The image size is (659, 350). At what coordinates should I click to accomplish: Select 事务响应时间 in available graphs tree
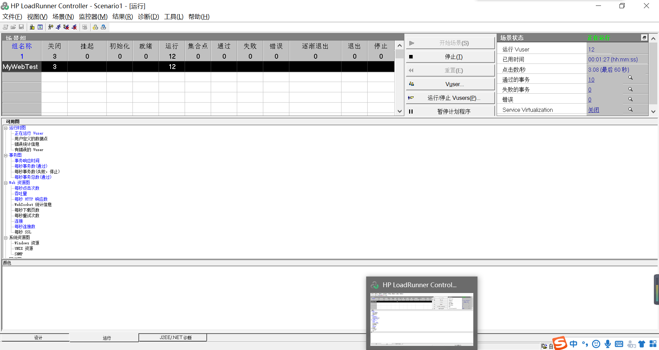[27, 161]
